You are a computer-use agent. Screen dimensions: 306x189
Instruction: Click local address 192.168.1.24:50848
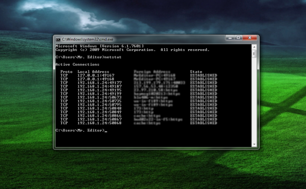(x=99, y=108)
